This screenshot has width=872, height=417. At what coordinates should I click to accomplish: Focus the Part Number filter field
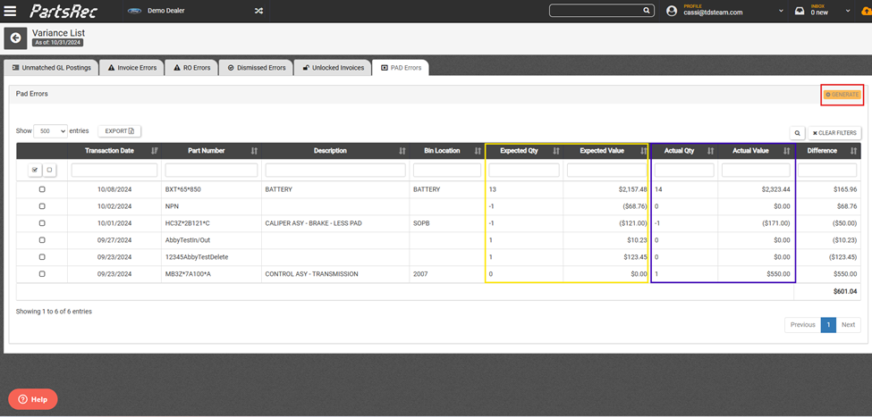point(211,170)
